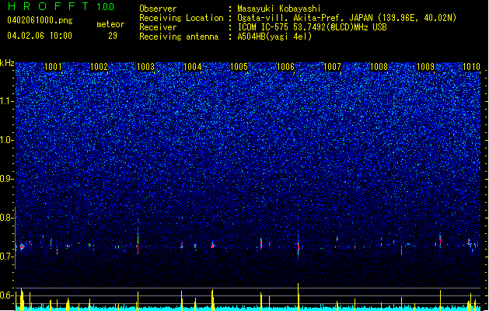Click the 1003 time marker
The width and height of the screenshot is (489, 311).
pyautogui.click(x=145, y=67)
